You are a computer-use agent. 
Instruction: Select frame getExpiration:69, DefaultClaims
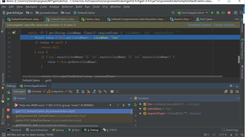pos(72,116)
